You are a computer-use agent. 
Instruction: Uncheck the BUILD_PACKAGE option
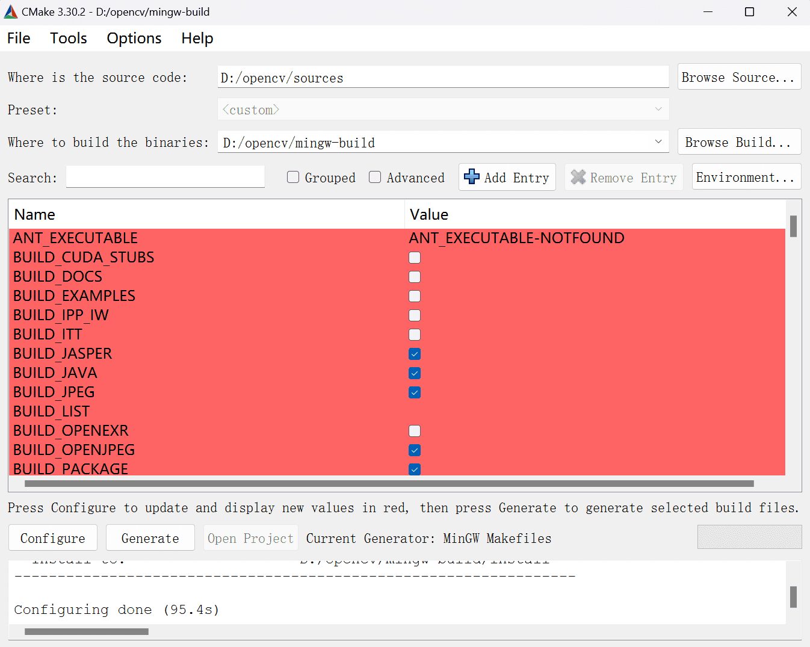(x=415, y=469)
